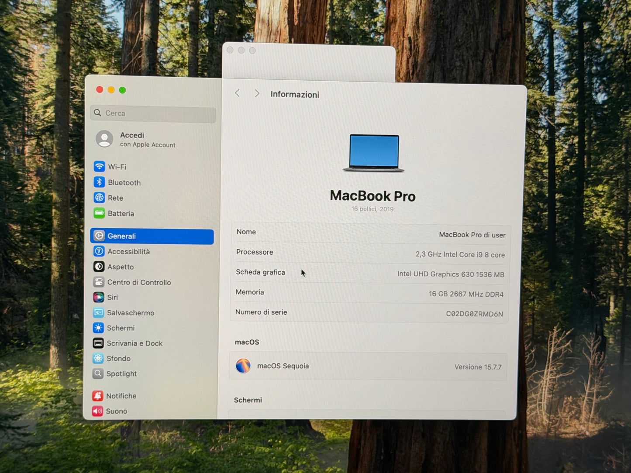Click the MacBook Pro laptop image
631x473 pixels.
(374, 153)
